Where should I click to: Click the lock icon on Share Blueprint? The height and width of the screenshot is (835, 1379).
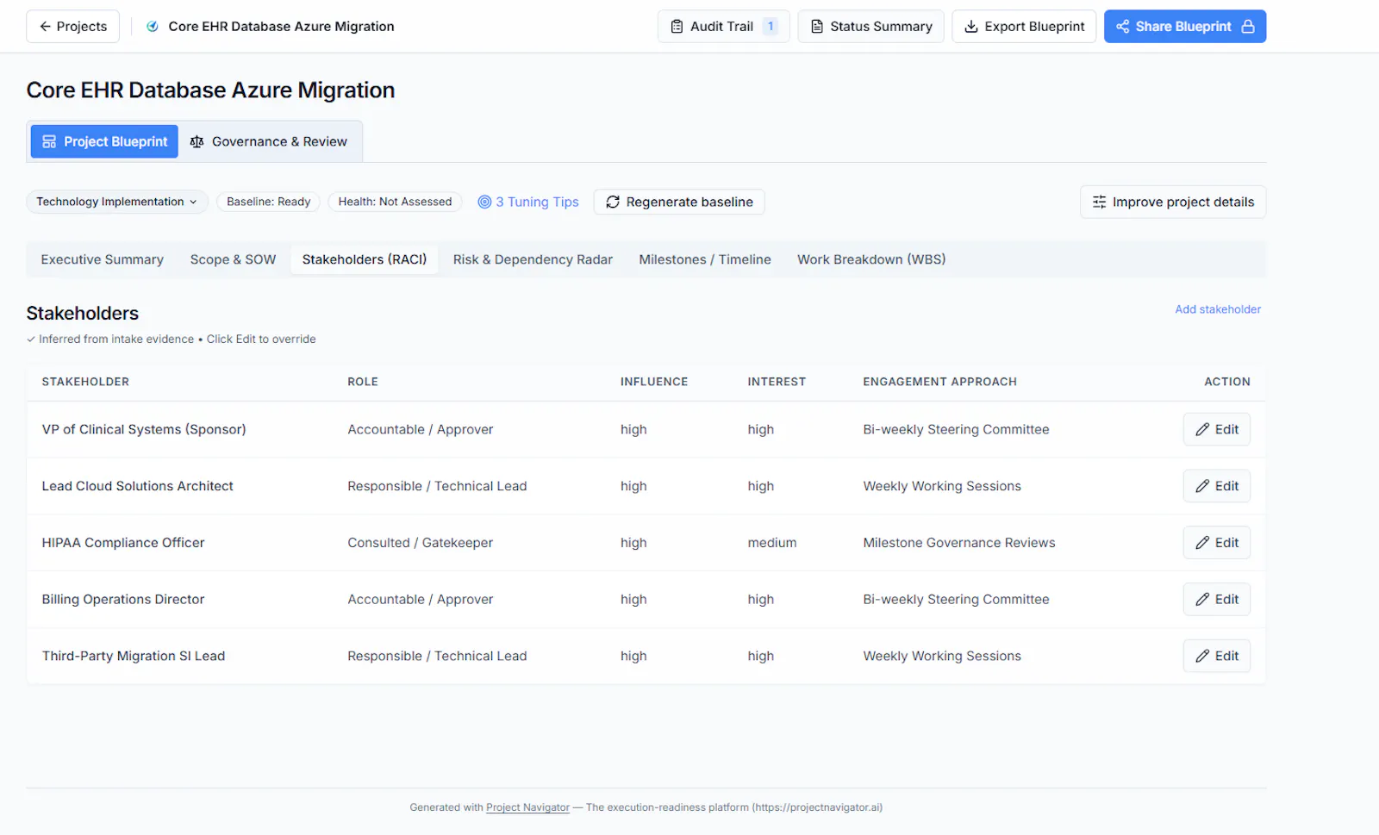point(1247,27)
